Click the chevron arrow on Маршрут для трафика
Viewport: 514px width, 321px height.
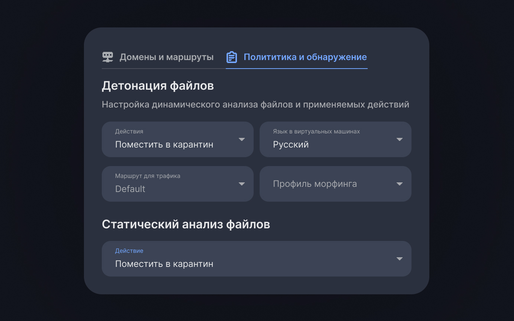point(242,184)
